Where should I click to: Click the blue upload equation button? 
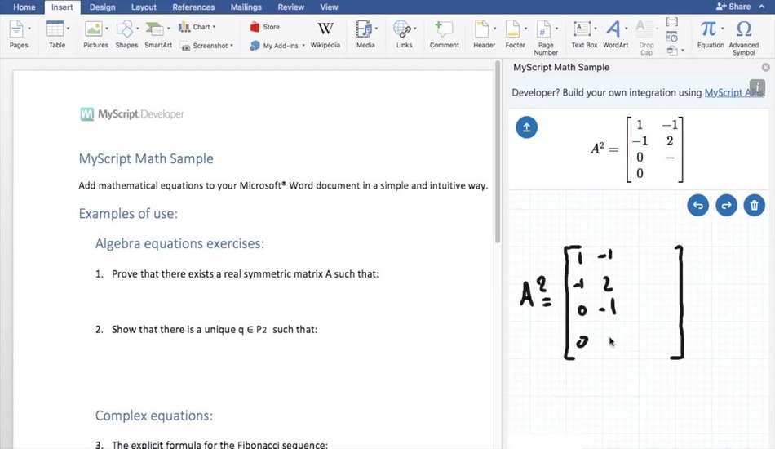(527, 127)
